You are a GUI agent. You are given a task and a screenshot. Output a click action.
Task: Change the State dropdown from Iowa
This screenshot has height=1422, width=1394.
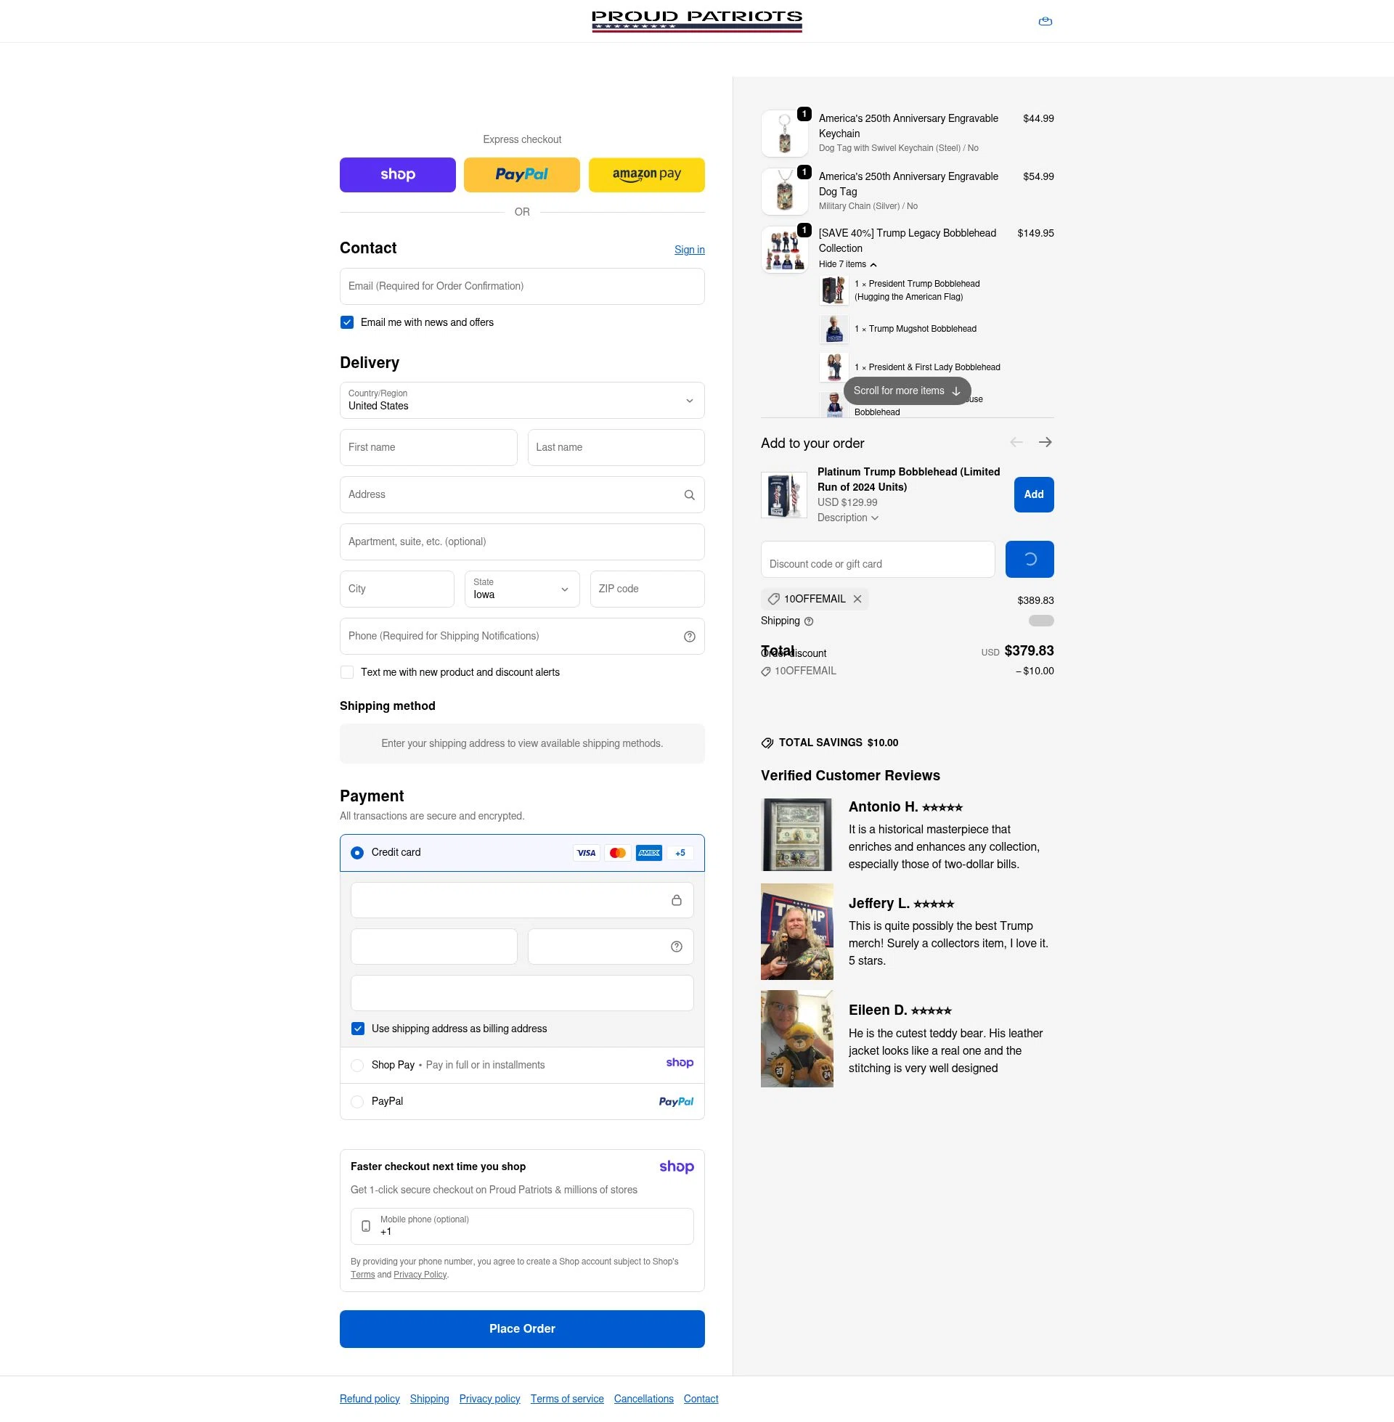pos(521,589)
